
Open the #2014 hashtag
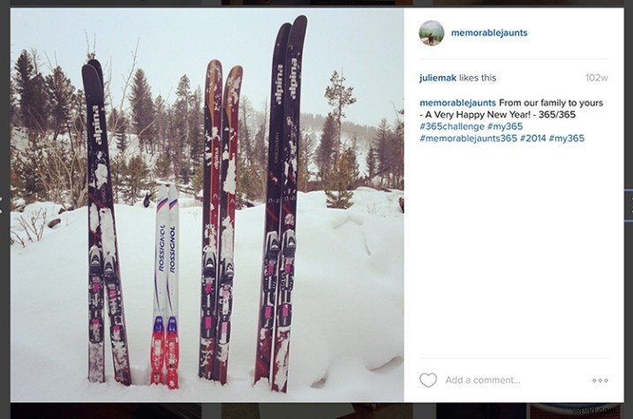533,138
